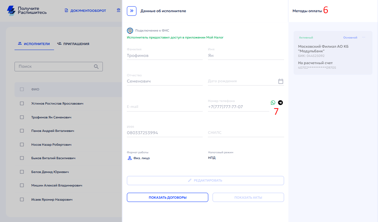Click the Telegram icon next to the phone number
Image resolution: width=378 pixels, height=222 pixels.
click(x=280, y=103)
